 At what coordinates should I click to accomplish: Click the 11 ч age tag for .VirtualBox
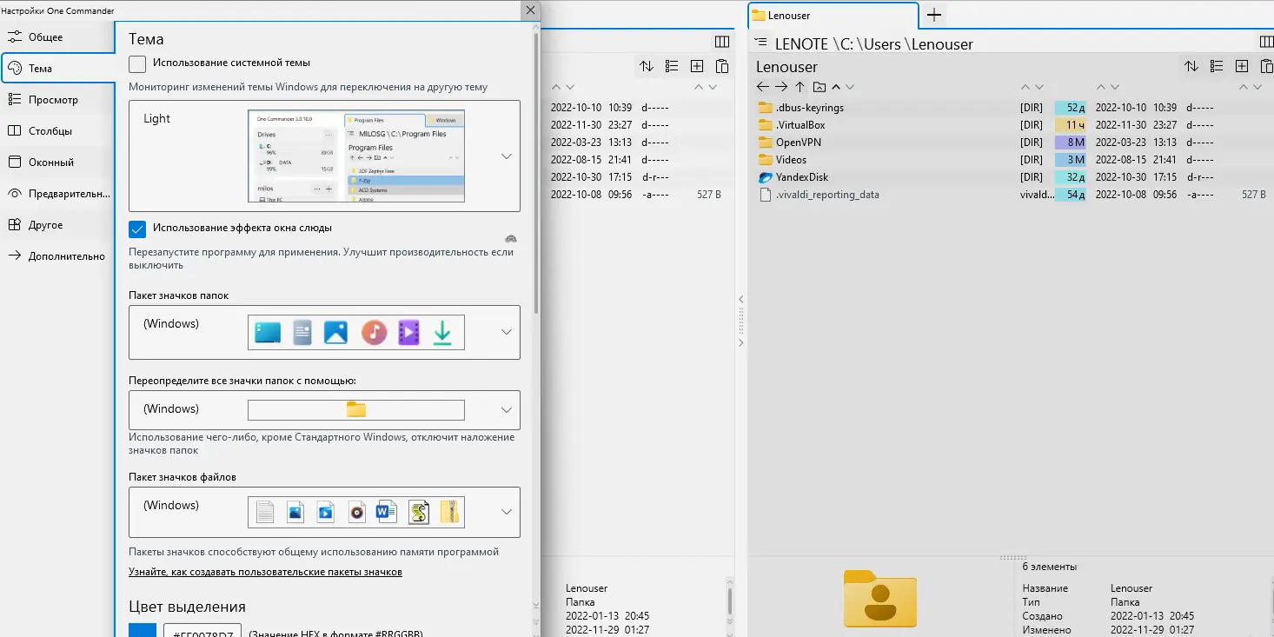[1071, 125]
